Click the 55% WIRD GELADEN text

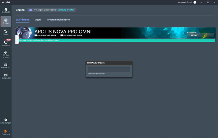[x=73, y=35]
